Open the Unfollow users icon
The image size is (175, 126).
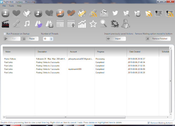pyautogui.click(x=38, y=13)
